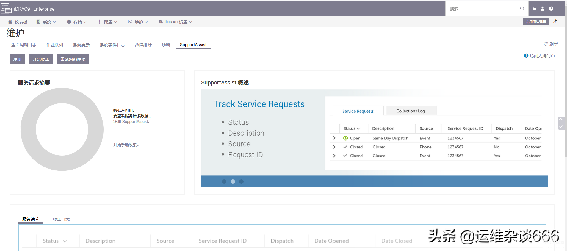Click the 系统 menu icon
The width and height of the screenshot is (567, 251).
point(38,22)
